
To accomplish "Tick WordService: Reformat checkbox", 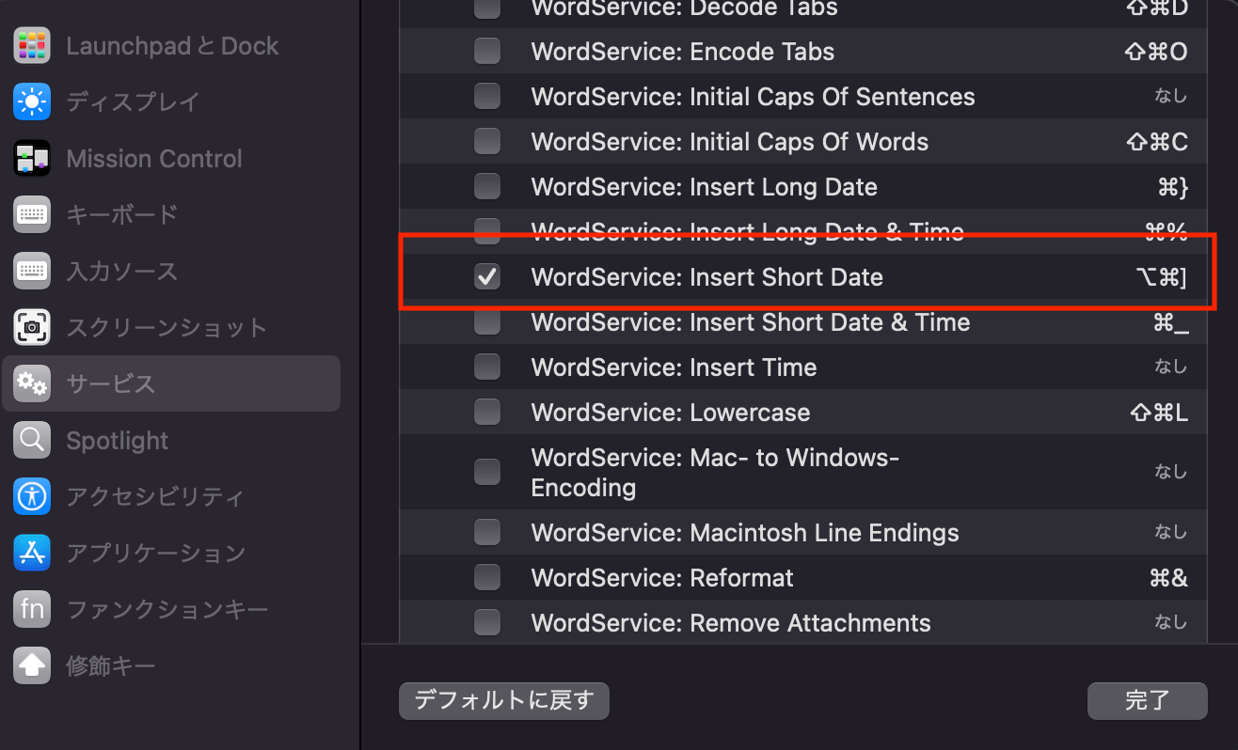I will [487, 578].
